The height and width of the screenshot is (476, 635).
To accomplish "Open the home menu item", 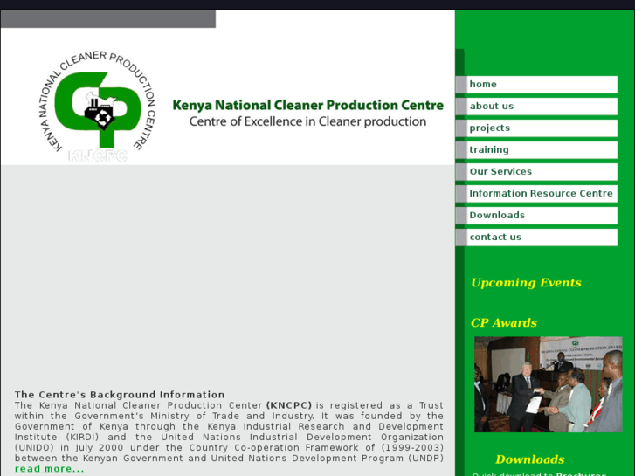I will coord(536,84).
